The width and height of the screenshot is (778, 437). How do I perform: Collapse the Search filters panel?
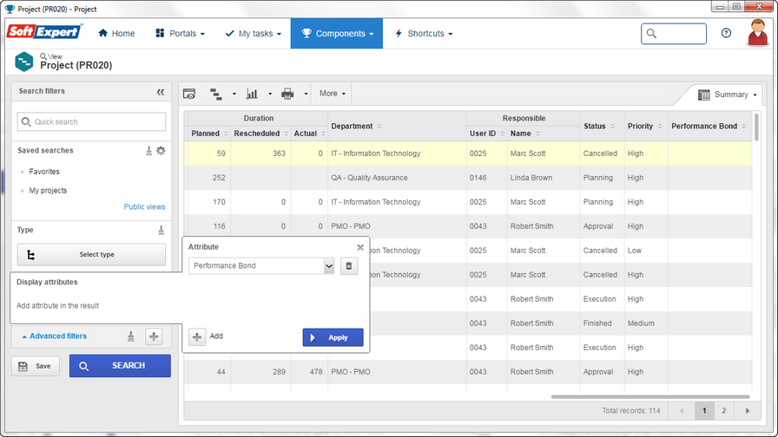[161, 92]
